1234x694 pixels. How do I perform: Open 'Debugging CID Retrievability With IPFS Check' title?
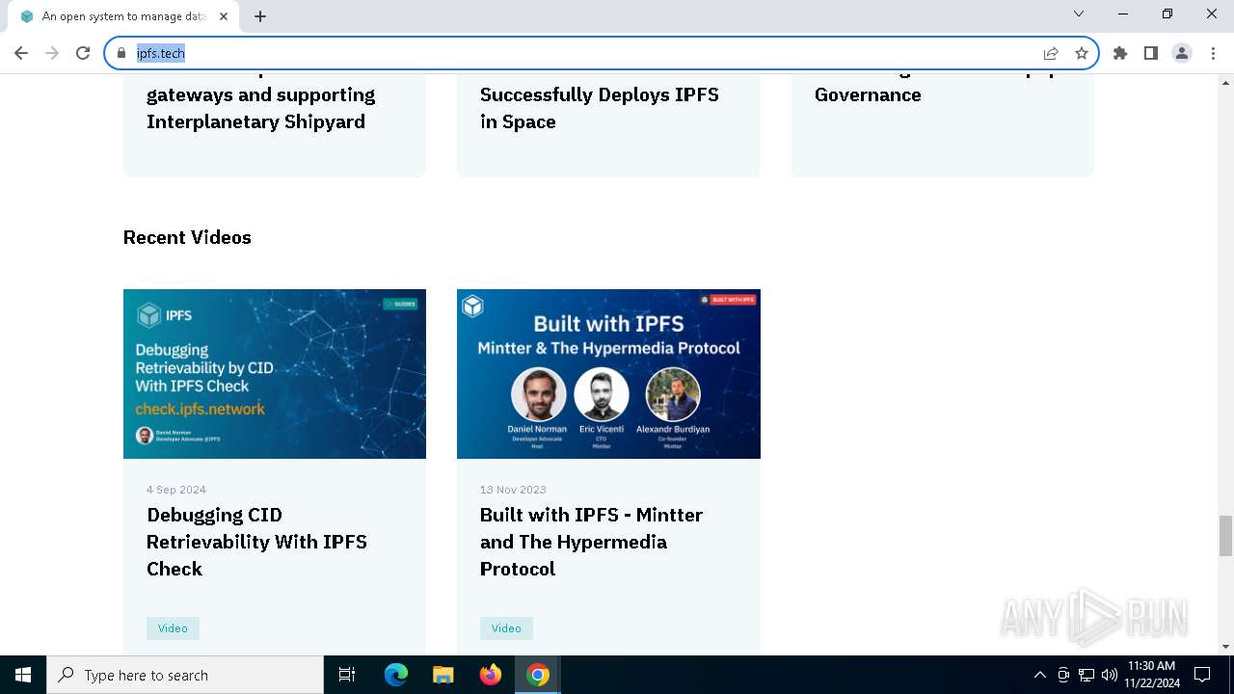coord(256,542)
